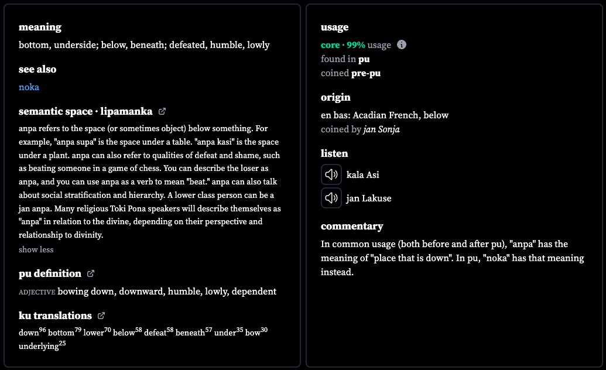Screen dimensions: 606x370
Task: Open the lipamanka semantic space external link icon
Action: tap(162, 111)
